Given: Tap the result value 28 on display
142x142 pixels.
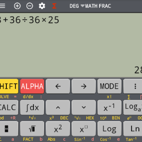Looking at the screenshot, I should [138, 70].
